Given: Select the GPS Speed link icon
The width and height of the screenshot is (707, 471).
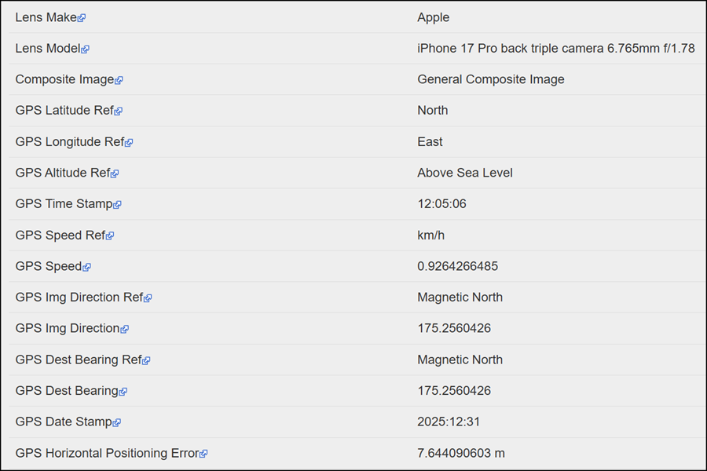Looking at the screenshot, I should [86, 265].
